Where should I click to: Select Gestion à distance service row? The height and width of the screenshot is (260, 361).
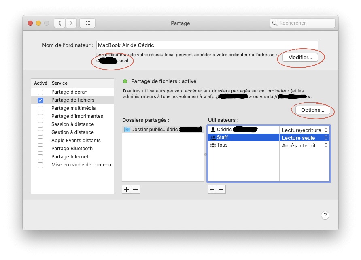coord(72,132)
